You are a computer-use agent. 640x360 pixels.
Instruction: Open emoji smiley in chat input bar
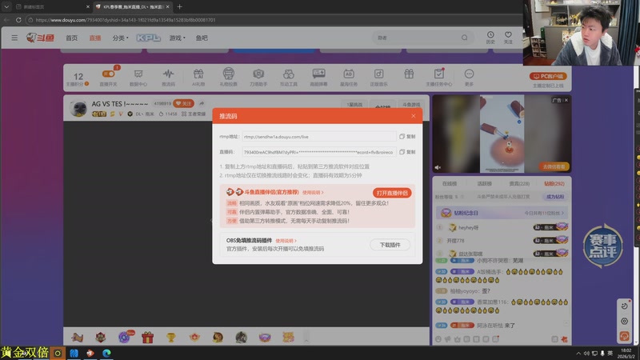point(438,339)
